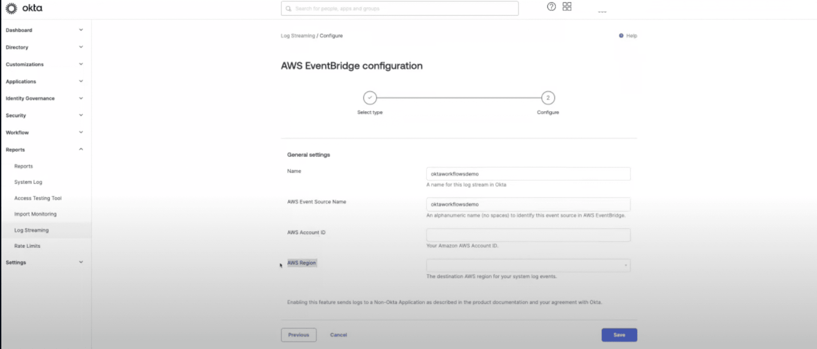
Task: Click the completed Select type step checkmark
Action: pyautogui.click(x=370, y=98)
